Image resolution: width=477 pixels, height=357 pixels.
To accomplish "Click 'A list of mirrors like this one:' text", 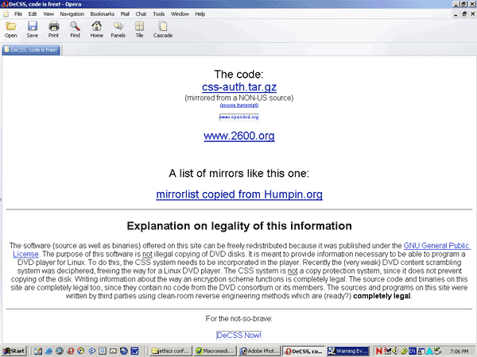I will (x=238, y=173).
